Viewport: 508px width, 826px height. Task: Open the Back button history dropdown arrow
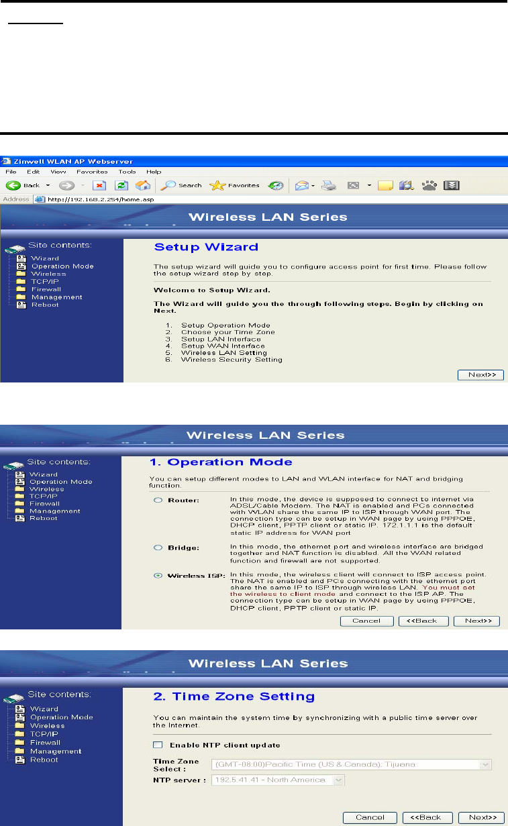pyautogui.click(x=48, y=185)
